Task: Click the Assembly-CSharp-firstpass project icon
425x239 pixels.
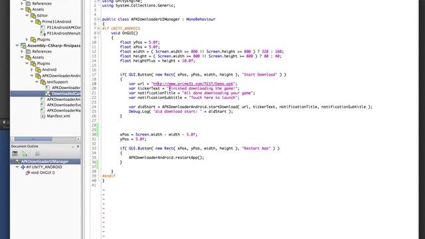Action: click(x=23, y=46)
